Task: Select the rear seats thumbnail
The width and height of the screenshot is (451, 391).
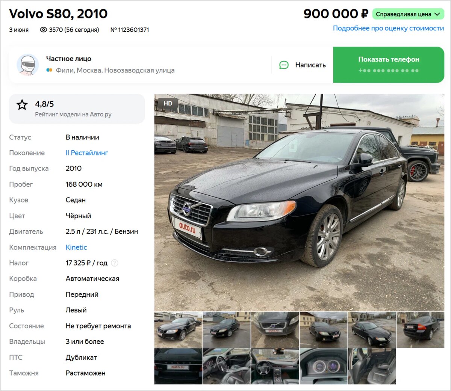Action: 372,366
